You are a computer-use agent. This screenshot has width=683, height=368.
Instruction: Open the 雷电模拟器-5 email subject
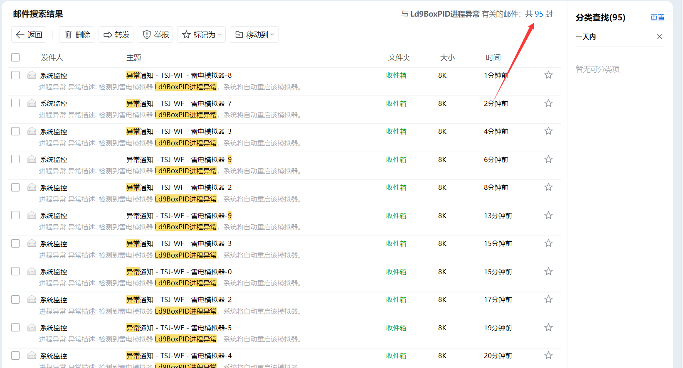pos(179,328)
